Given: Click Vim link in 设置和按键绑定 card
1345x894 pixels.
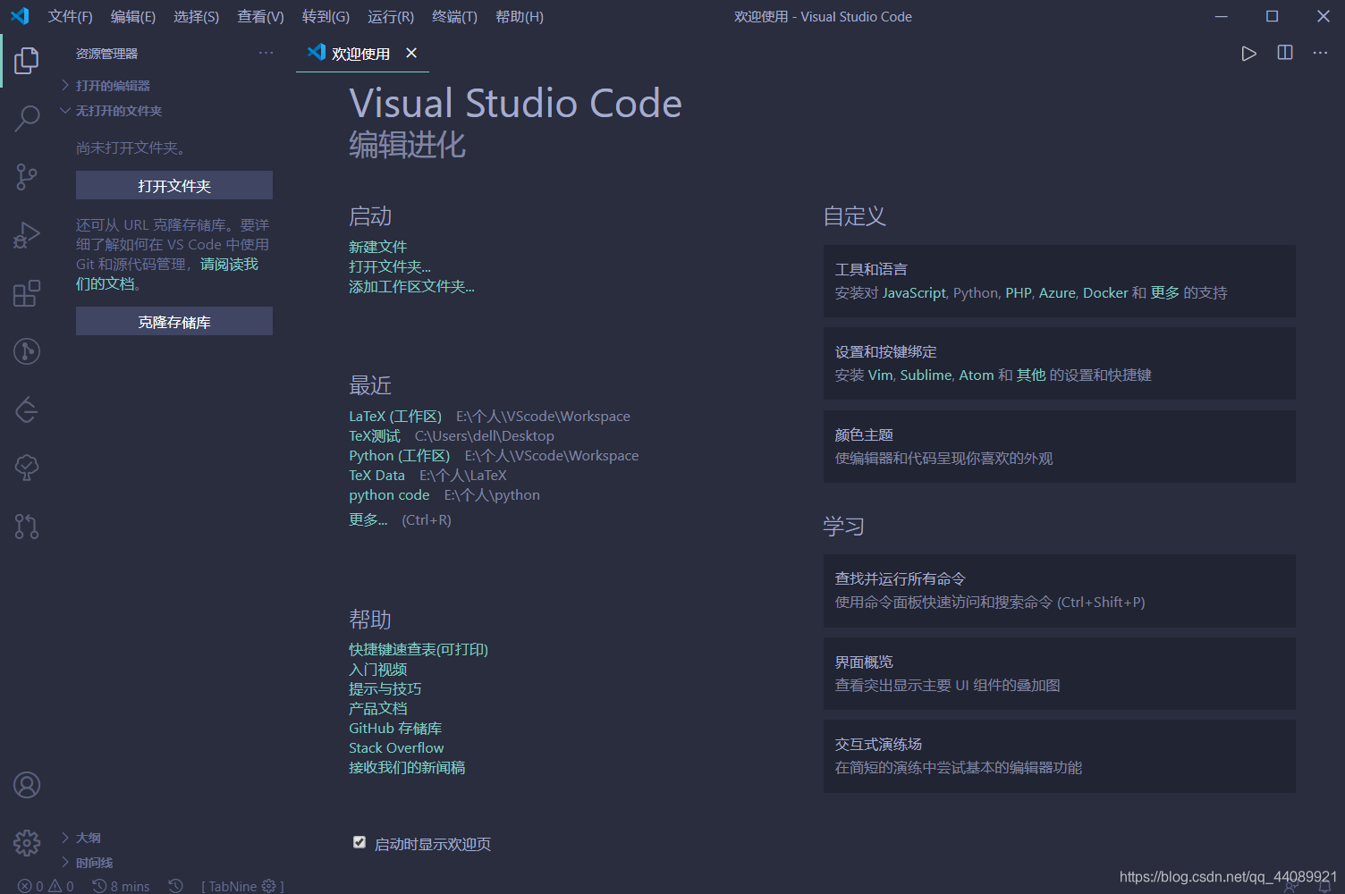Looking at the screenshot, I should pyautogui.click(x=881, y=375).
